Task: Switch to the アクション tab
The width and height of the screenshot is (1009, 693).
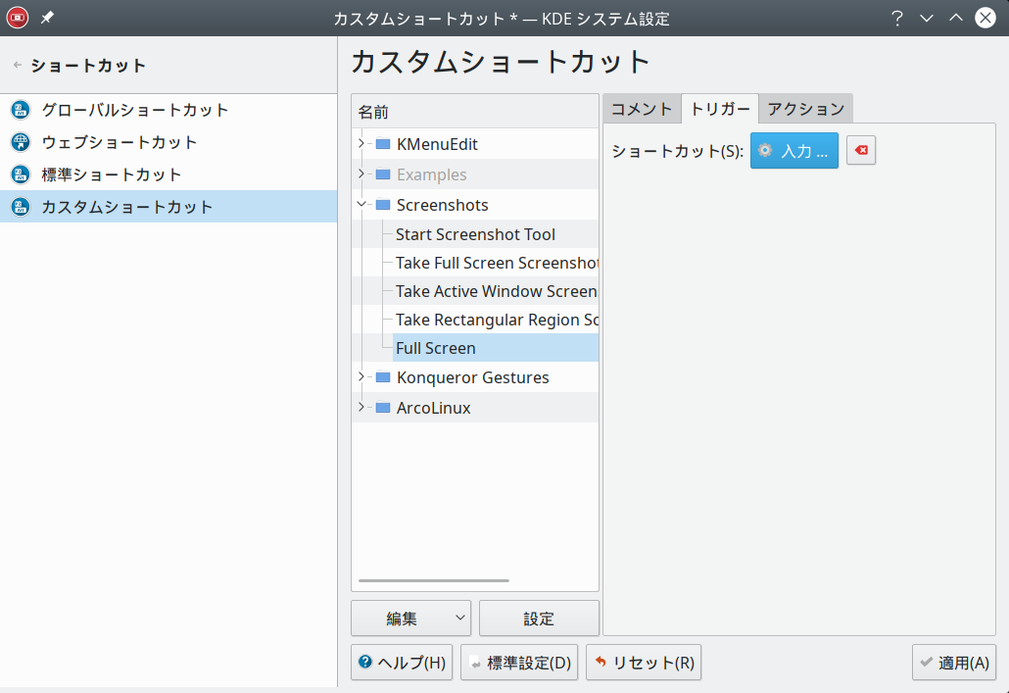Action: [805, 109]
